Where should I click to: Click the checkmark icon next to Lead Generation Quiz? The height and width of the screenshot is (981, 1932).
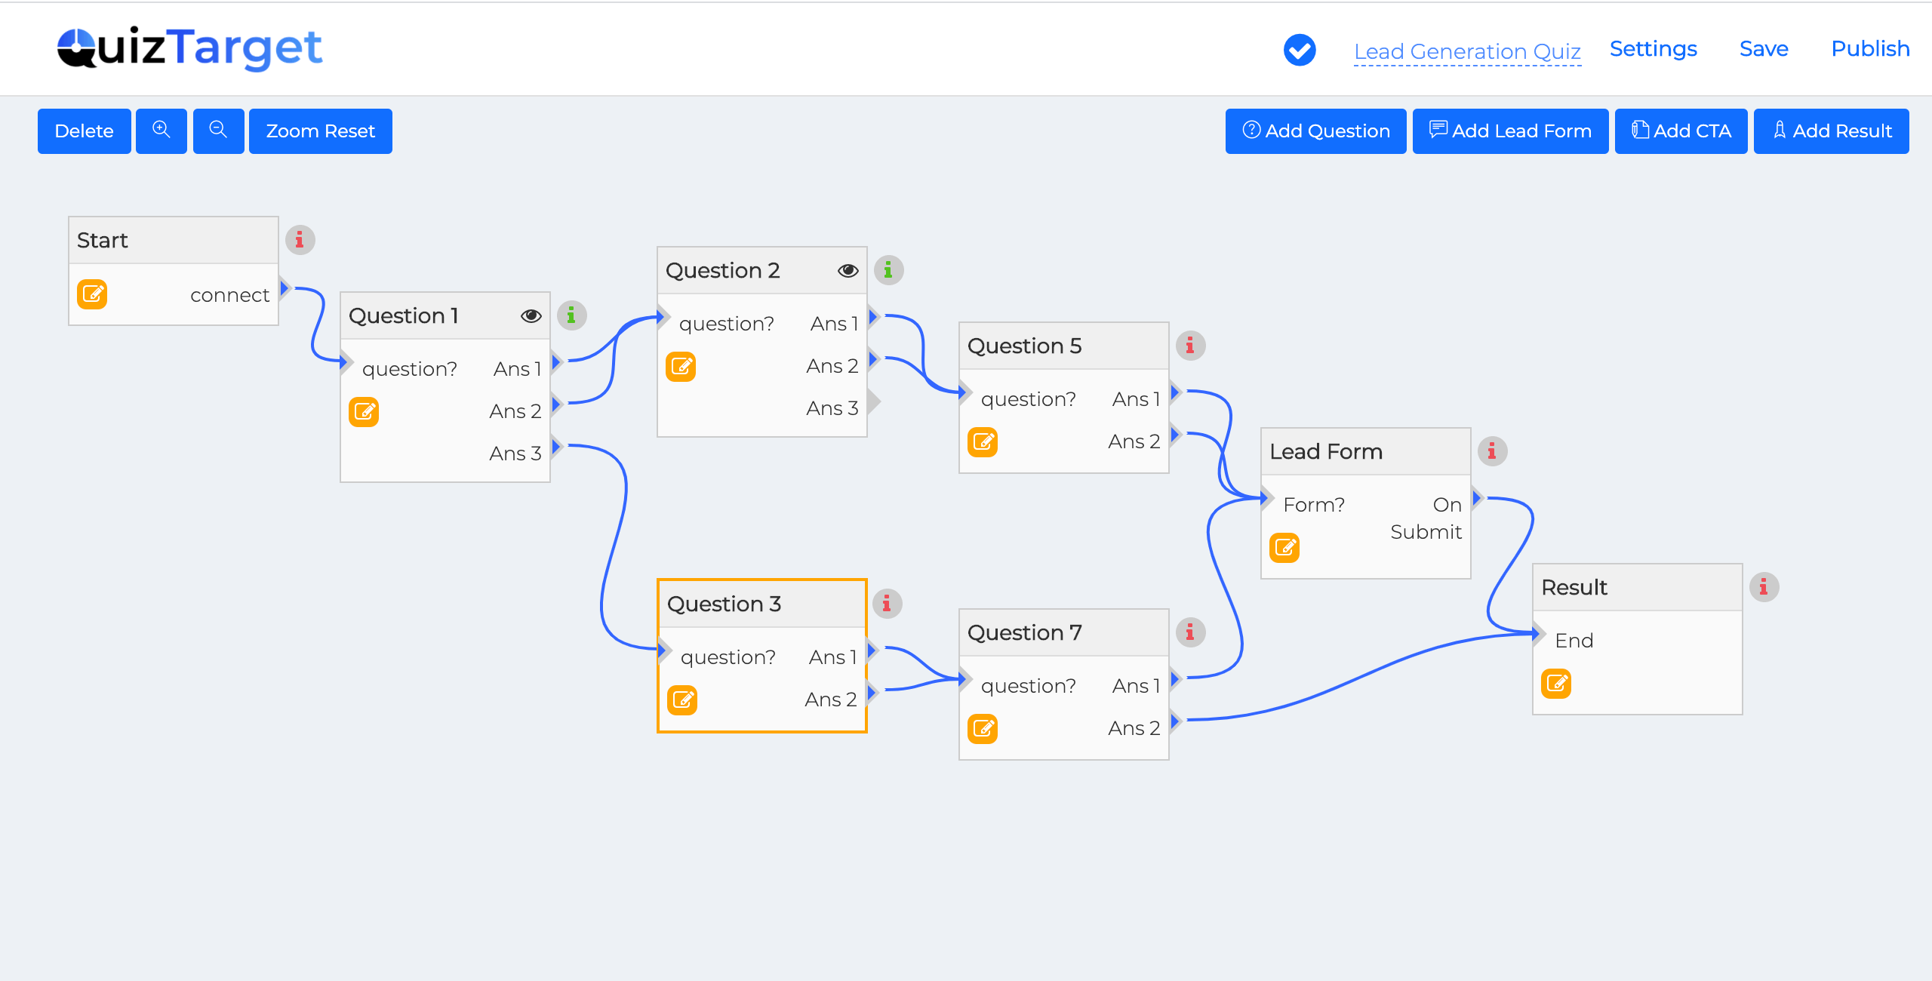[1300, 48]
